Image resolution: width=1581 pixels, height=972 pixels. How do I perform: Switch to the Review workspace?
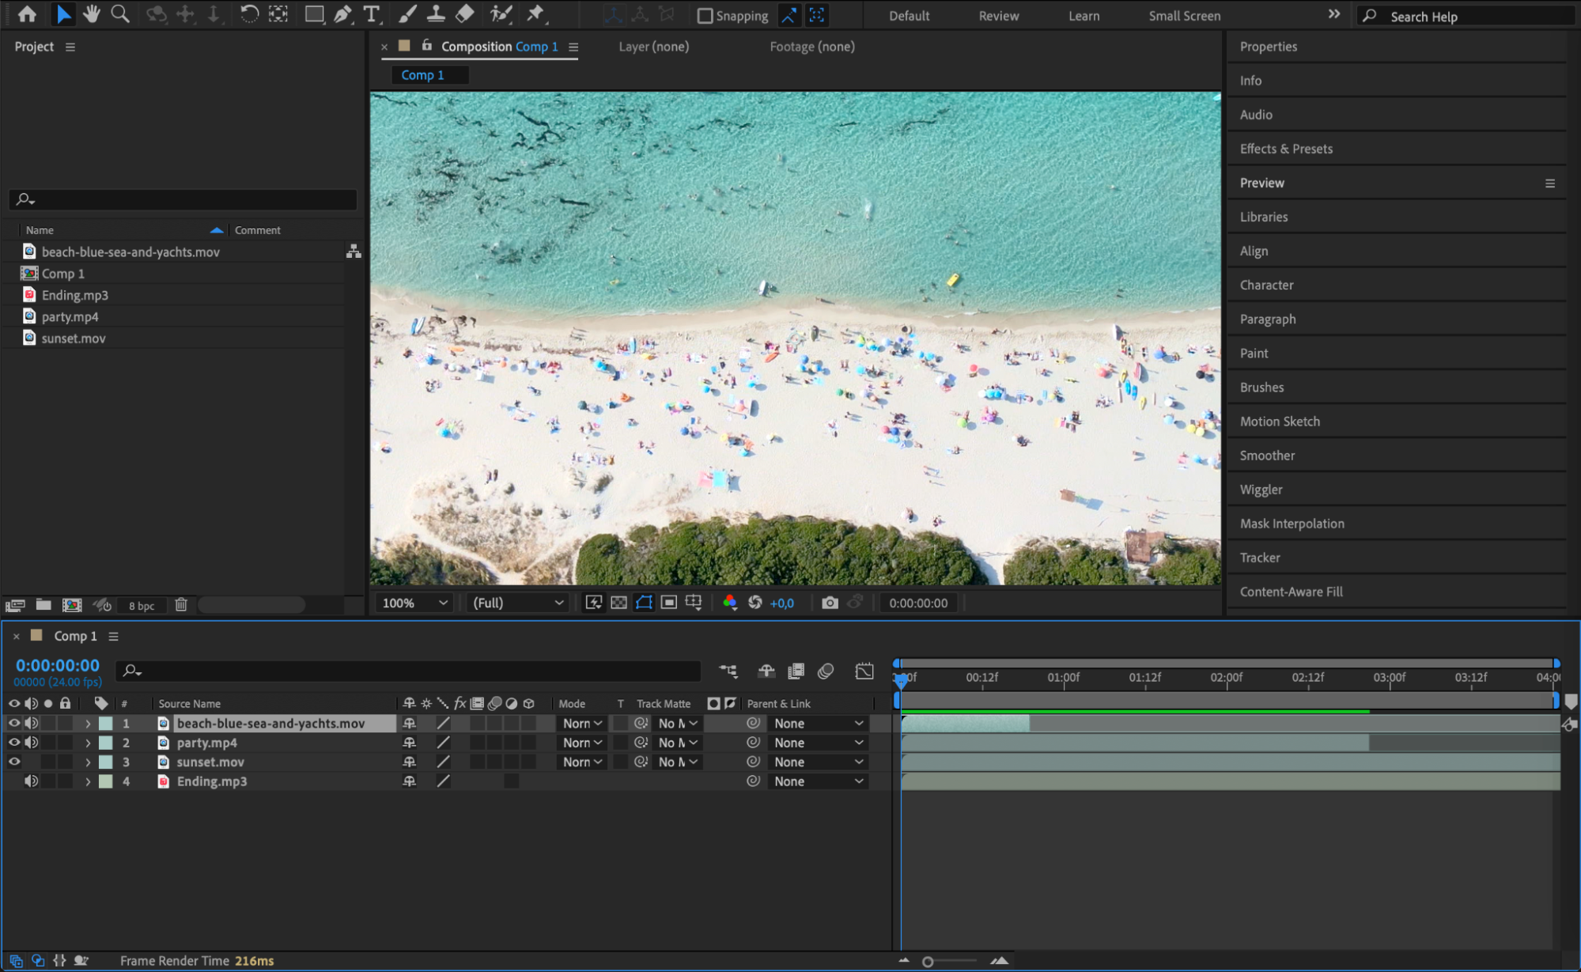pyautogui.click(x=998, y=16)
